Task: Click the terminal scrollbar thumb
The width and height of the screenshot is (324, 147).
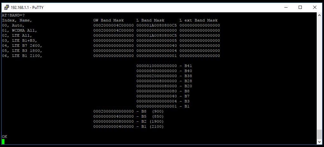Action: pos(319,134)
